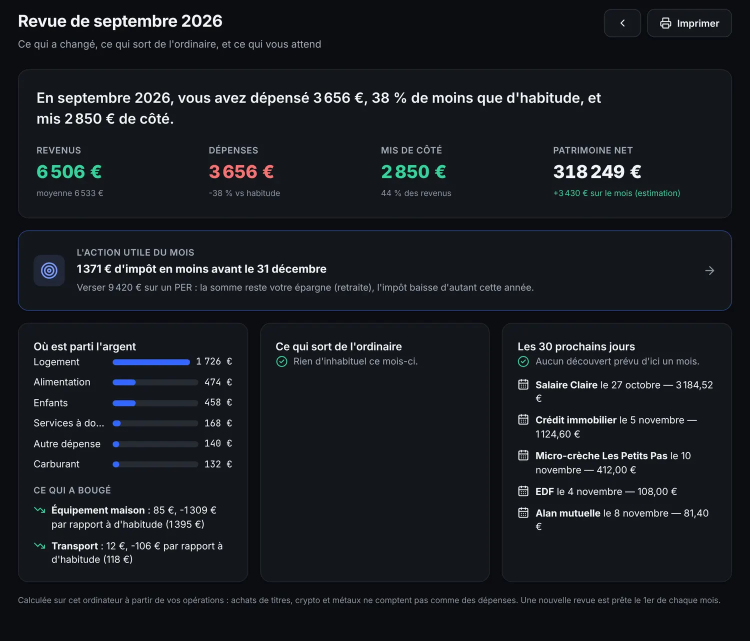
Task: Click the Alimentation spending bar
Action: point(155,382)
